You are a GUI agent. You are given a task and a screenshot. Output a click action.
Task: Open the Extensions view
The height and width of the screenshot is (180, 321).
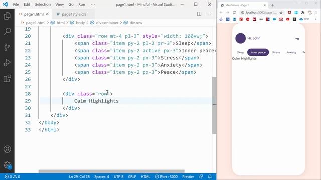pyautogui.click(x=7, y=78)
